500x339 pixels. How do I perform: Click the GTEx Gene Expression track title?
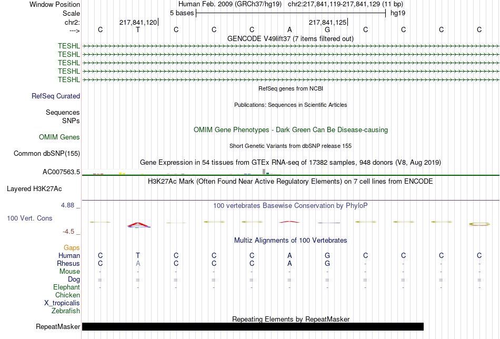pyautogui.click(x=291, y=162)
